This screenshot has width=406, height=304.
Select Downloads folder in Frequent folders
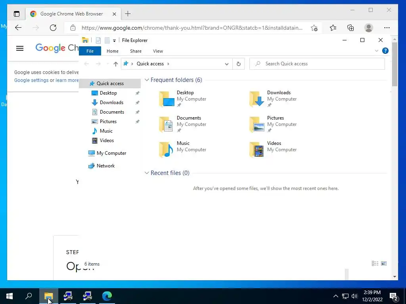[x=273, y=99]
